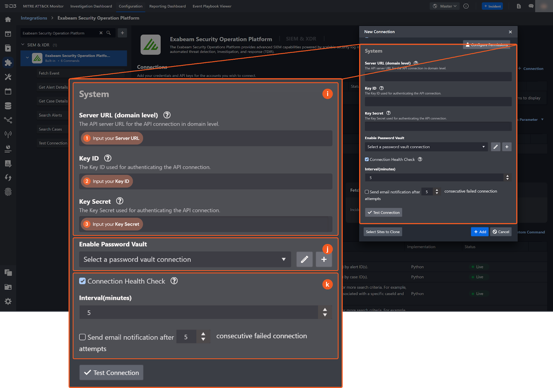This screenshot has width=553, height=388.
Task: Click the Interval minutes stepper arrows
Action: point(507,177)
